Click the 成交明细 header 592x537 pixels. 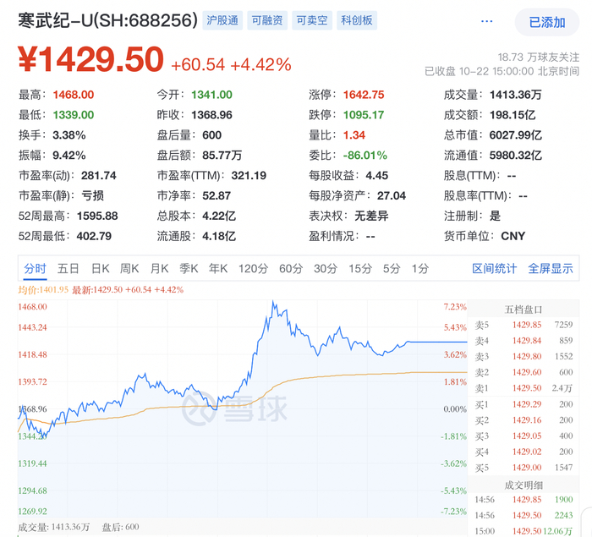click(x=523, y=485)
